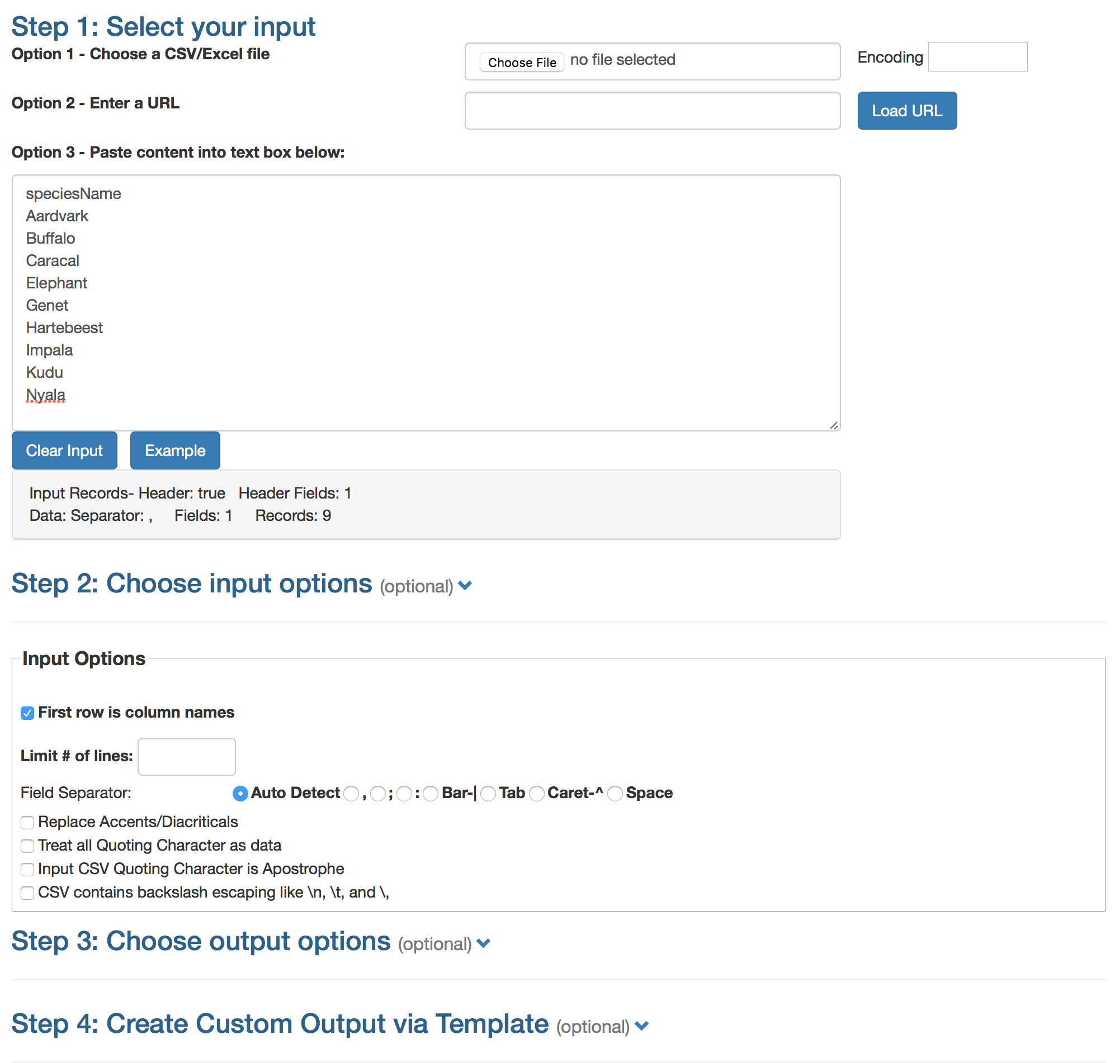Check Treat all Quoting Character as data

27,846
